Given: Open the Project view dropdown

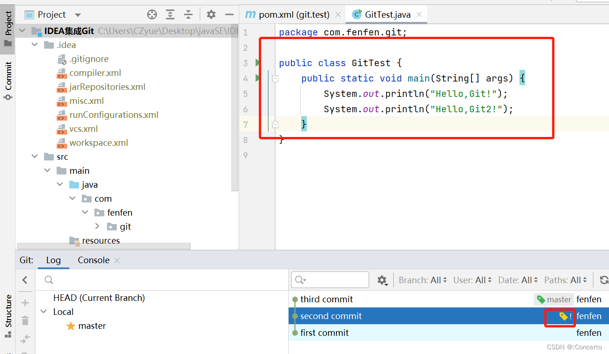Looking at the screenshot, I should (x=78, y=15).
